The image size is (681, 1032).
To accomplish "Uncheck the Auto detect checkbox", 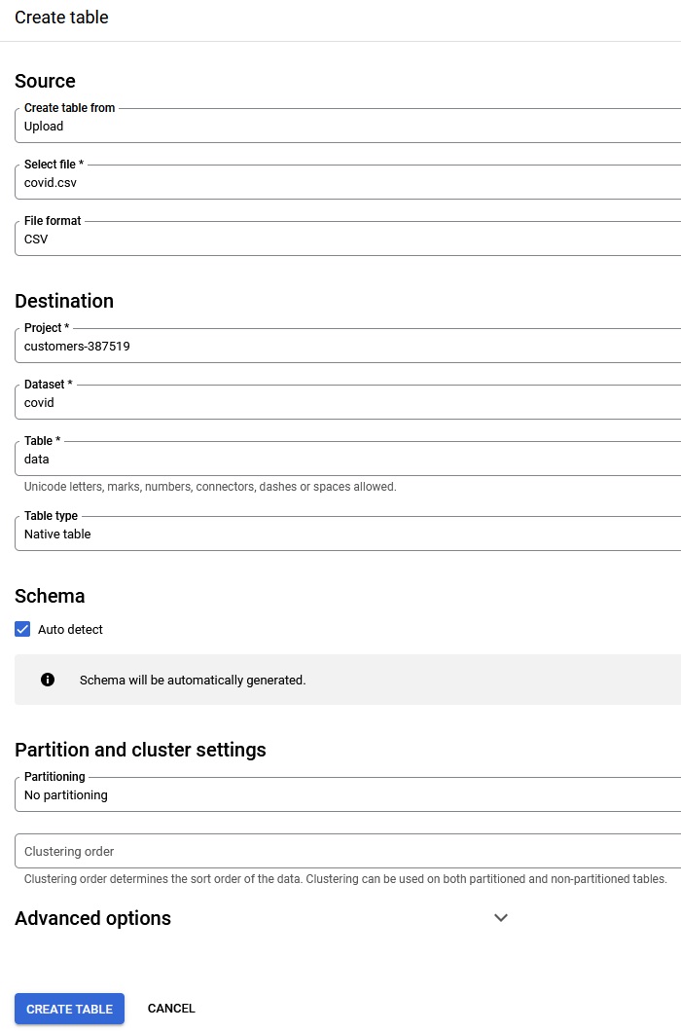I will point(22,629).
